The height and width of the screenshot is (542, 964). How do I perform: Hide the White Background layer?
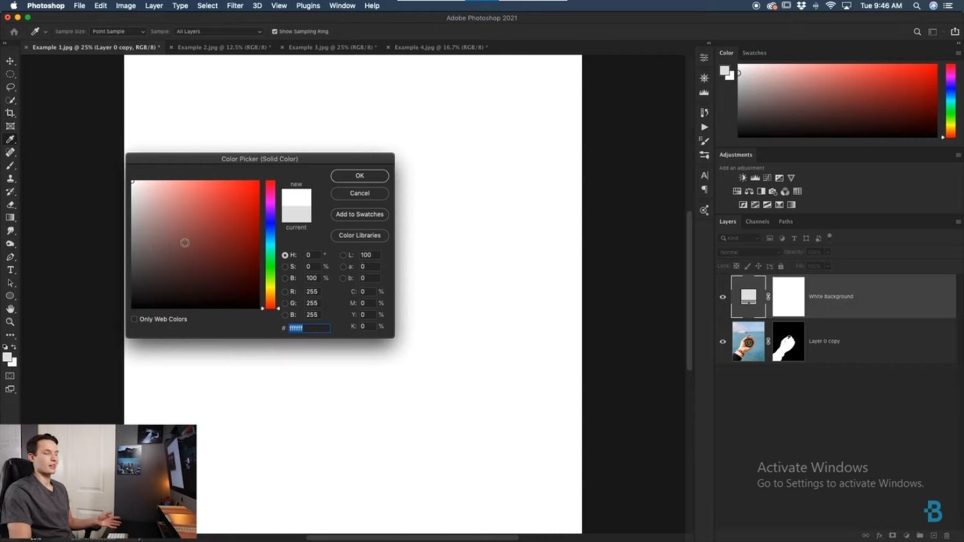722,296
